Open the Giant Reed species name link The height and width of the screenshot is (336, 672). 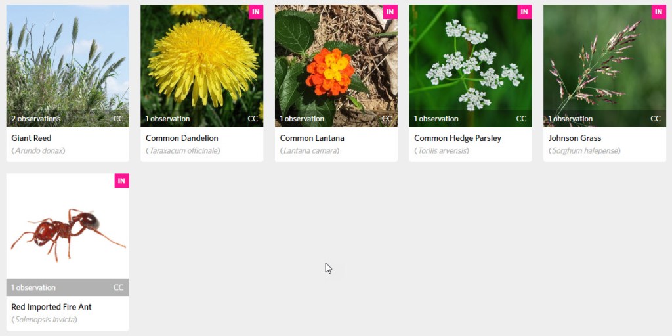pos(31,138)
